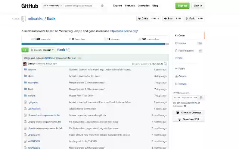
Task: Click the blue language statistics bar
Action: coord(93,44)
